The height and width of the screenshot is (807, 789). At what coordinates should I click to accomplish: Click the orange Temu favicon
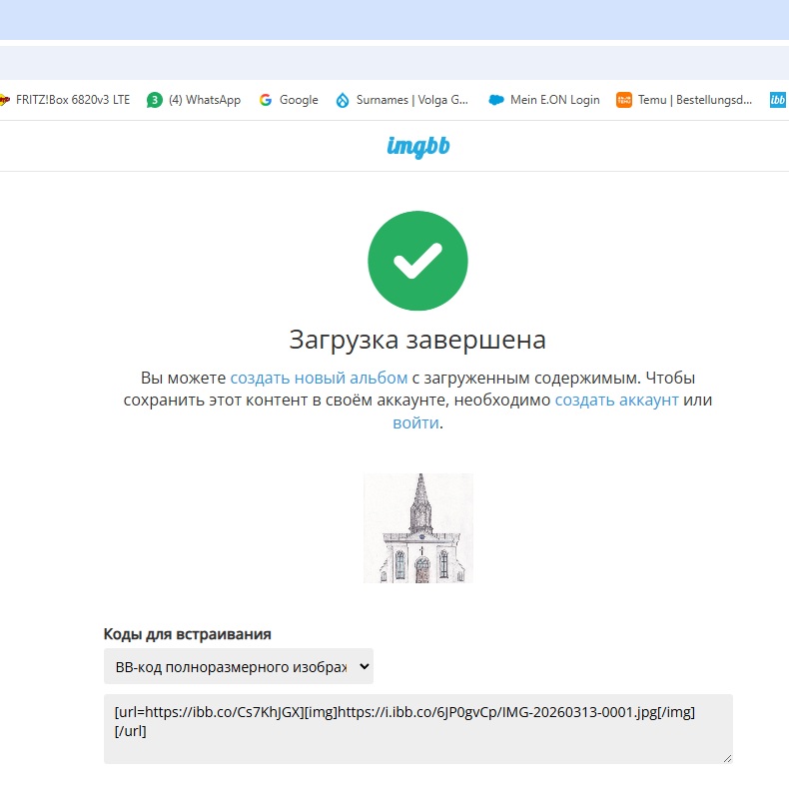[x=624, y=100]
